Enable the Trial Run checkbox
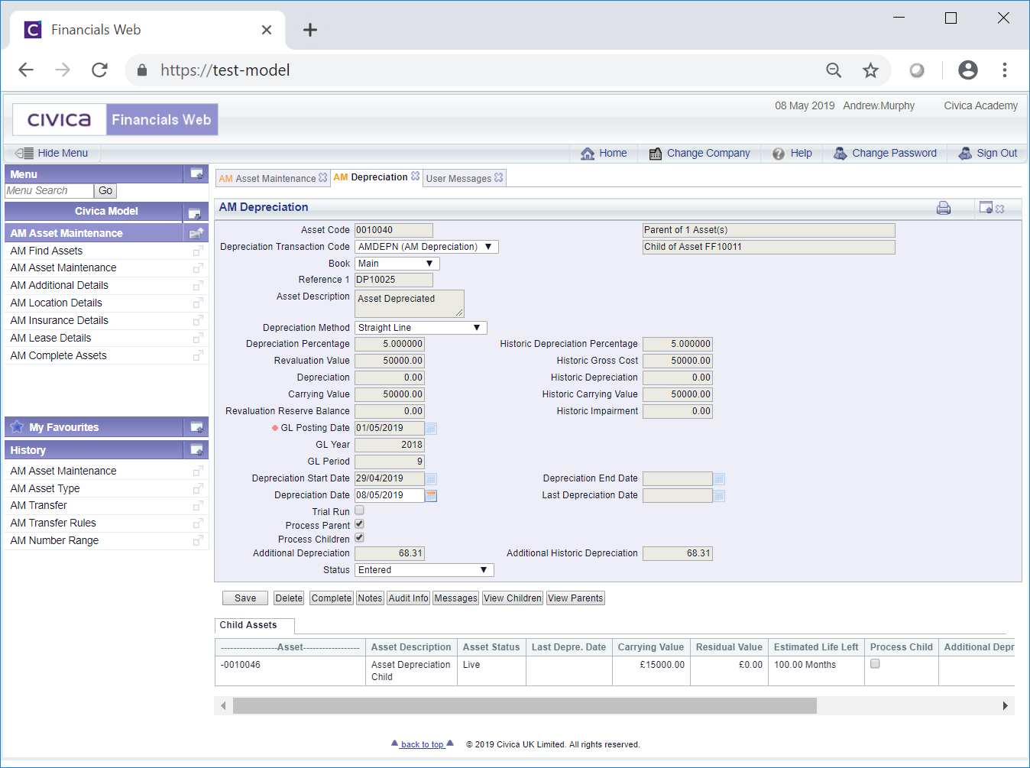 pyautogui.click(x=359, y=510)
